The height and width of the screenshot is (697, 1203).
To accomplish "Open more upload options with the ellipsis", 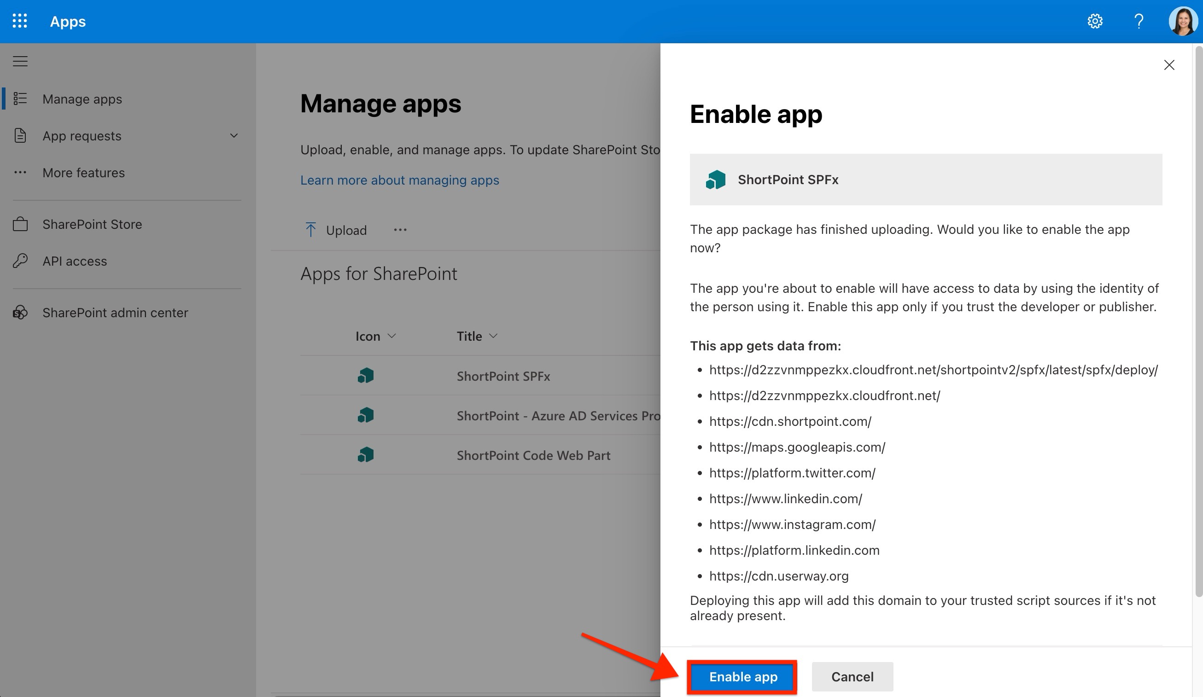I will (x=400, y=229).
